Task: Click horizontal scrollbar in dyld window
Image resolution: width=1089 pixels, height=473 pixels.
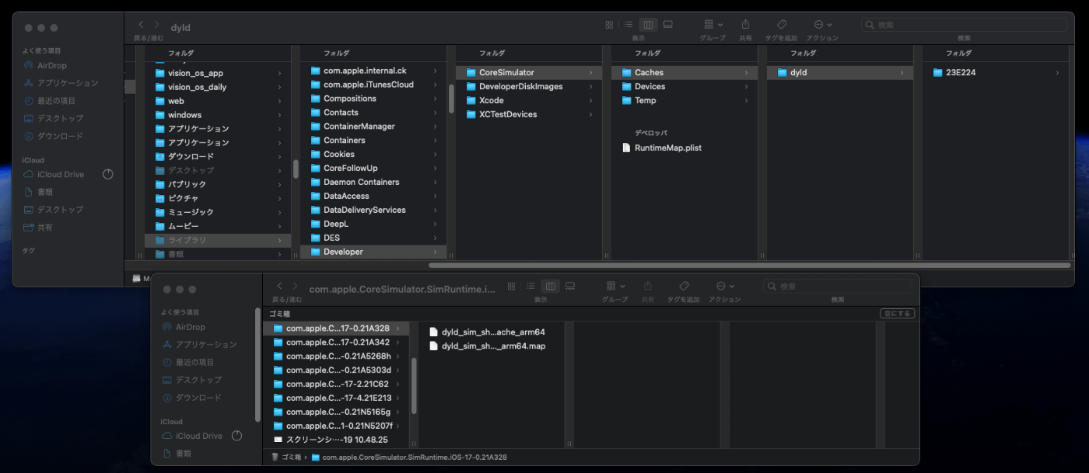Action: [x=749, y=266]
